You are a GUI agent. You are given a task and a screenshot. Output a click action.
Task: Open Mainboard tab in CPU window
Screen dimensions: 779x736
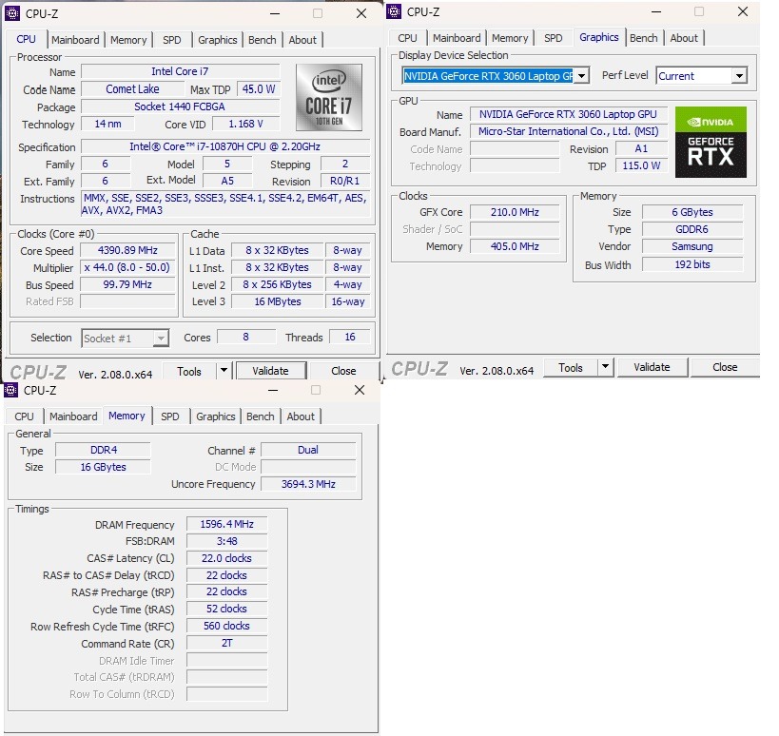click(x=75, y=40)
